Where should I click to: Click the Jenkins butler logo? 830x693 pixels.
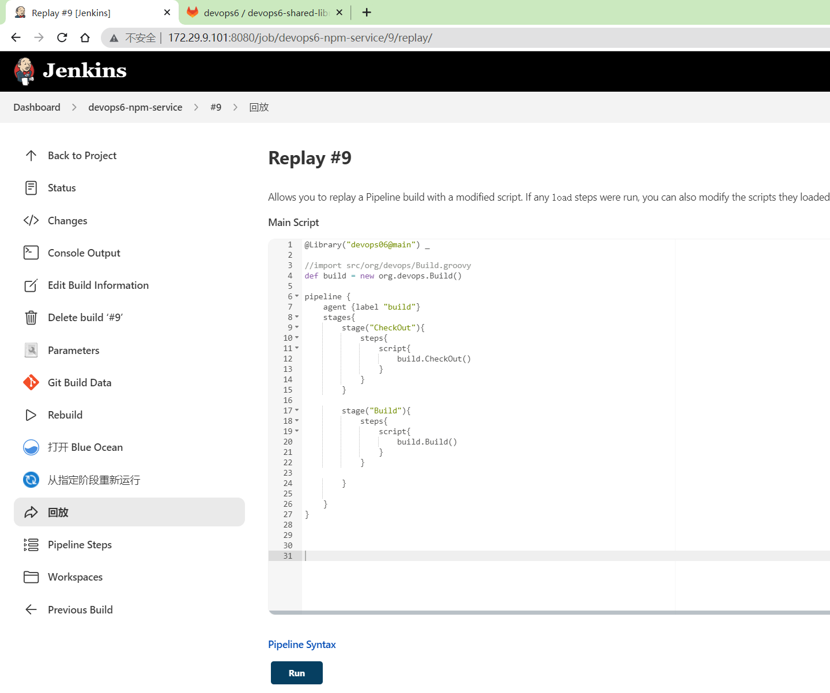pos(24,71)
